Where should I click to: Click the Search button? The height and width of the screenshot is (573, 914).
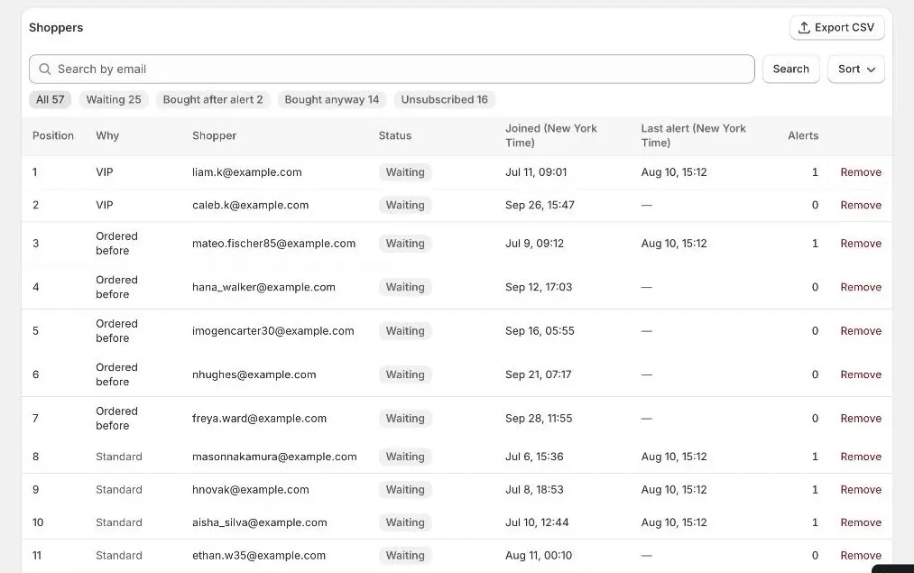[x=791, y=69]
